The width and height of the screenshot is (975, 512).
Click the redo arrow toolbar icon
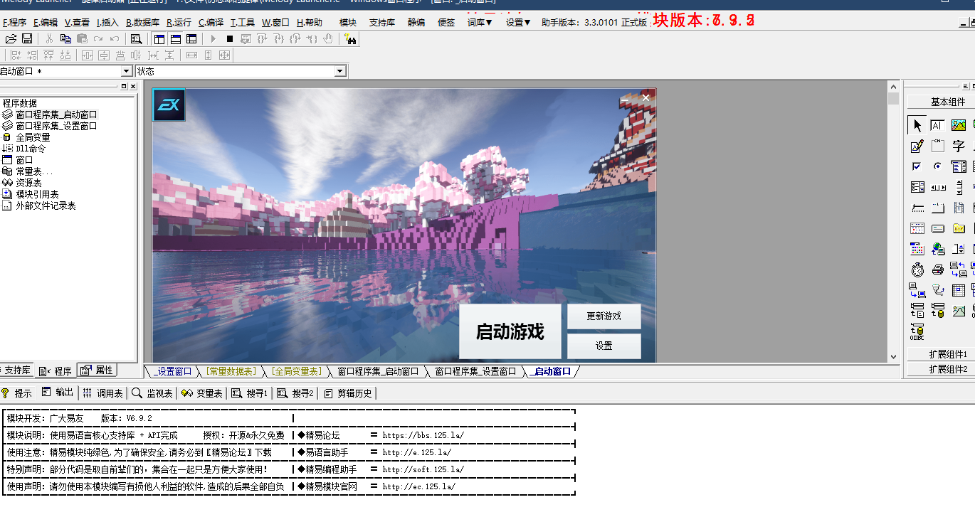pyautogui.click(x=98, y=38)
